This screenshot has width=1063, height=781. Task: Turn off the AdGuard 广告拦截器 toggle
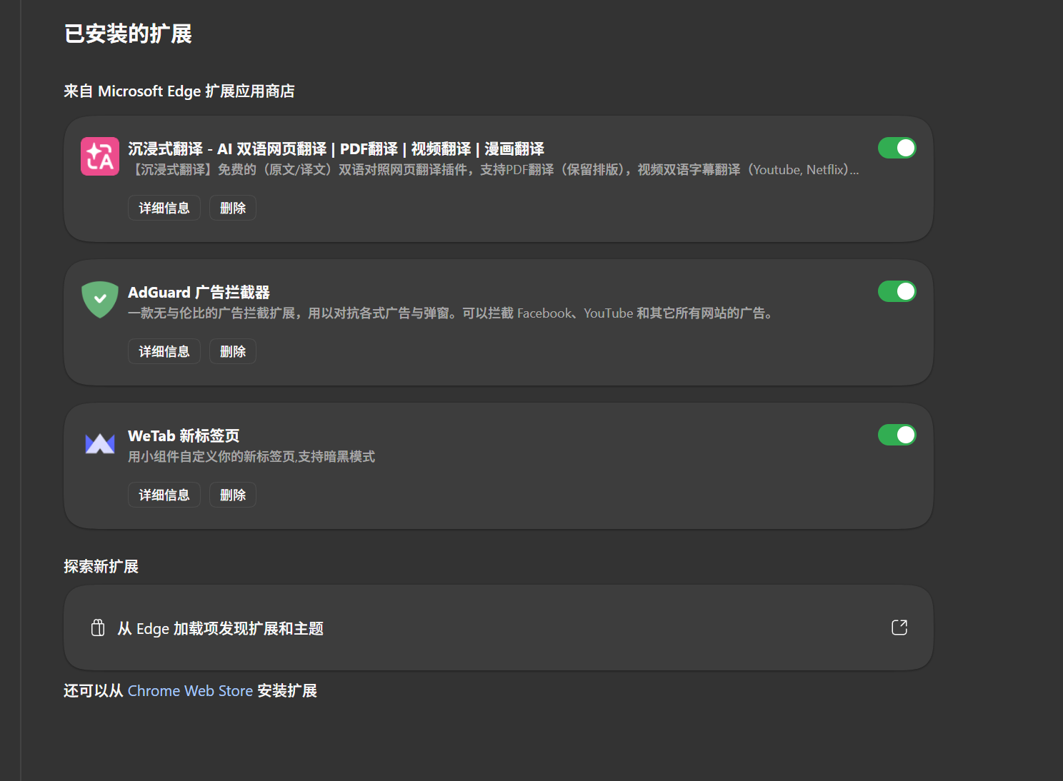coord(897,291)
